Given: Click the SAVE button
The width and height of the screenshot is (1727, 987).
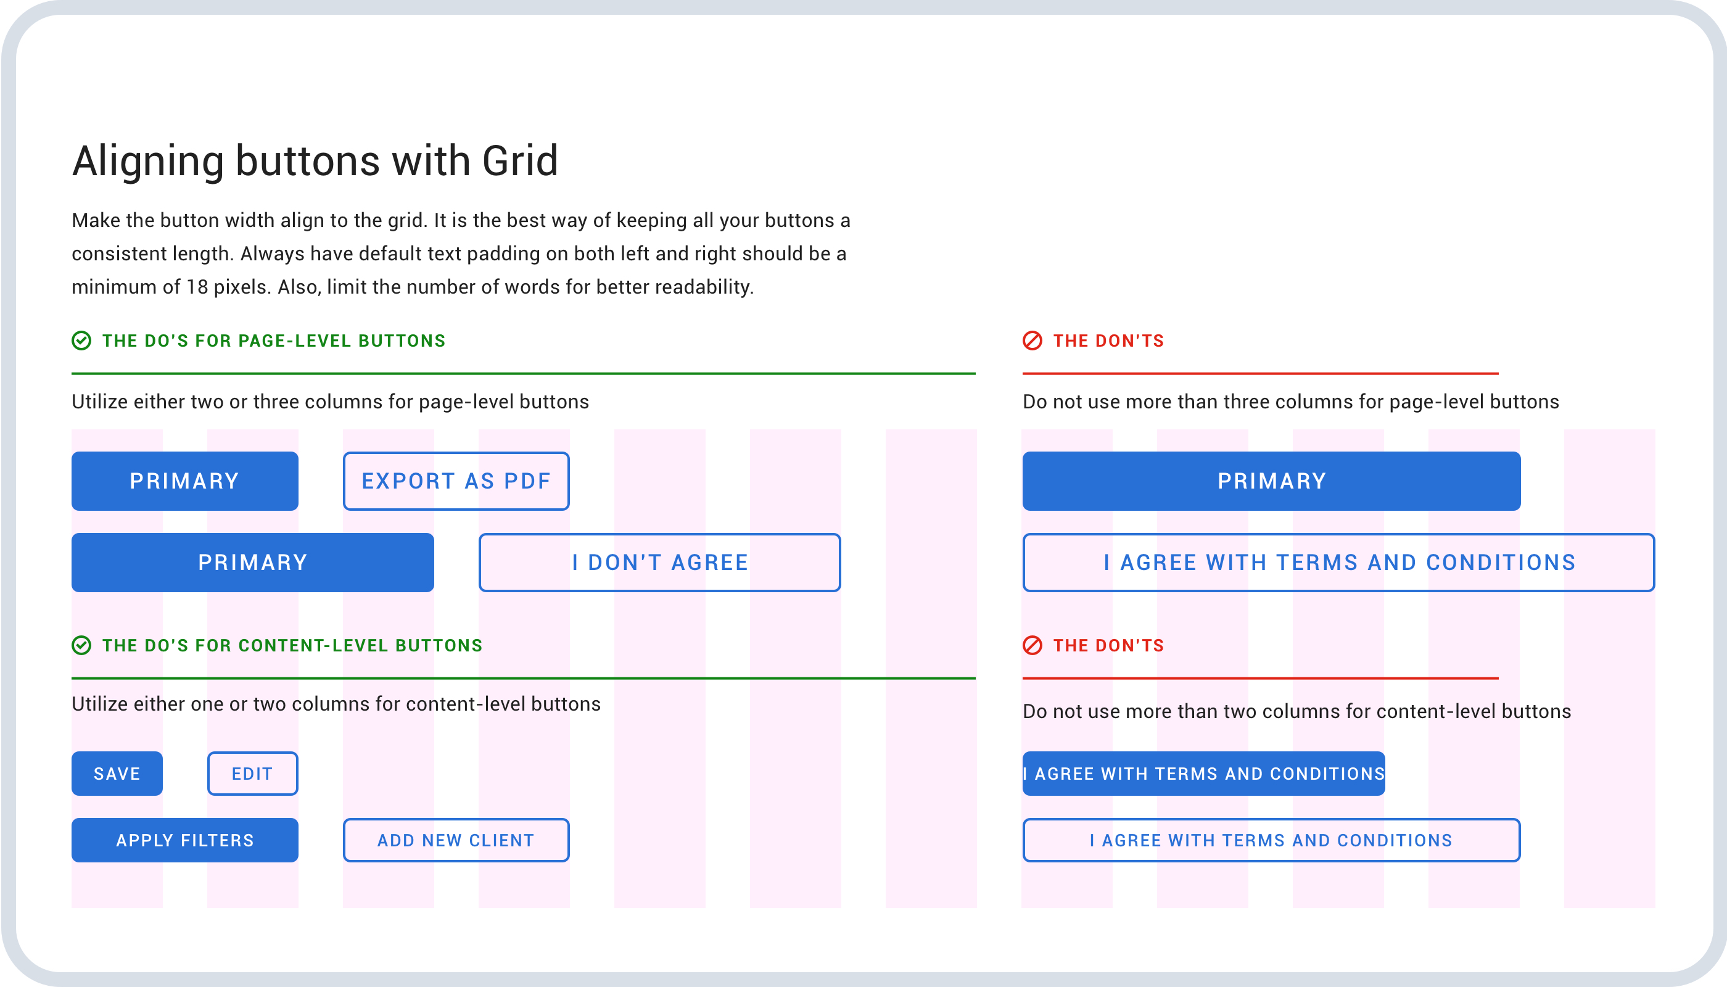Looking at the screenshot, I should tap(117, 774).
